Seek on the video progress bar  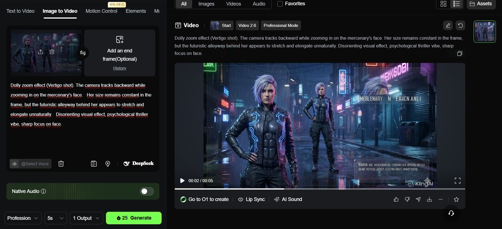click(320, 189)
